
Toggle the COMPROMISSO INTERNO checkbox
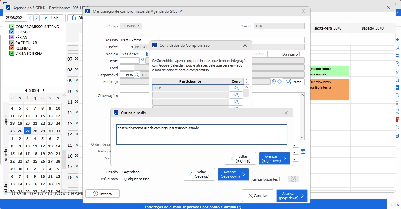pos(12,27)
